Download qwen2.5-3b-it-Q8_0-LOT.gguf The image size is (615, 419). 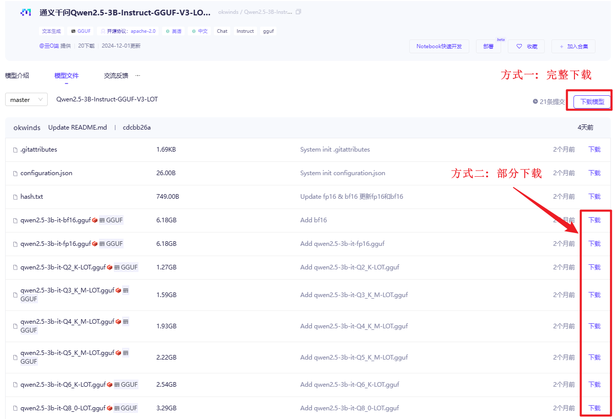coord(594,408)
